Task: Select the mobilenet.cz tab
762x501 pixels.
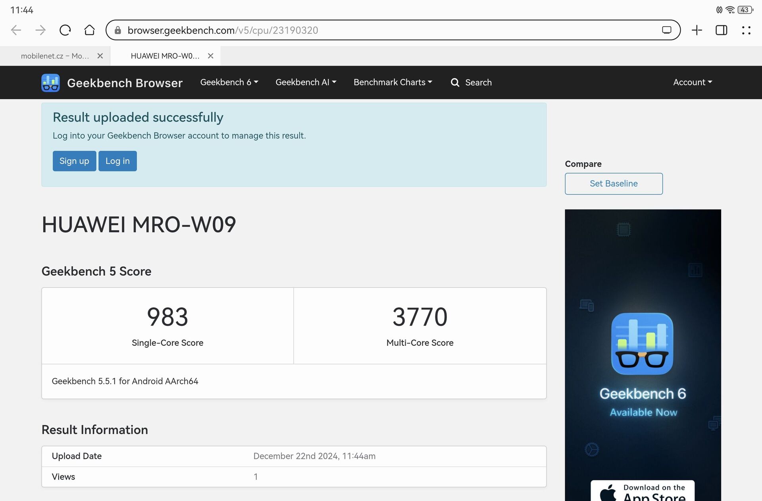Action: [54, 55]
